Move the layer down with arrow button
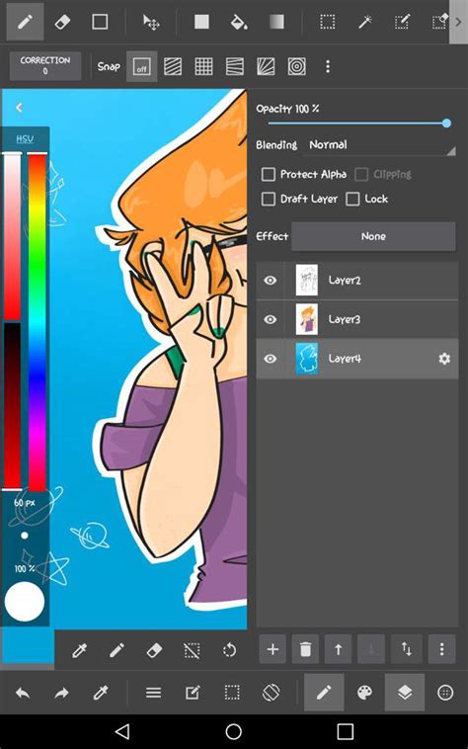 click(371, 649)
